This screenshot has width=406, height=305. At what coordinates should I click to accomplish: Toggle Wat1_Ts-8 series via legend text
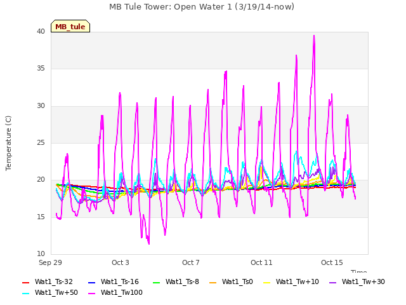[x=182, y=282]
